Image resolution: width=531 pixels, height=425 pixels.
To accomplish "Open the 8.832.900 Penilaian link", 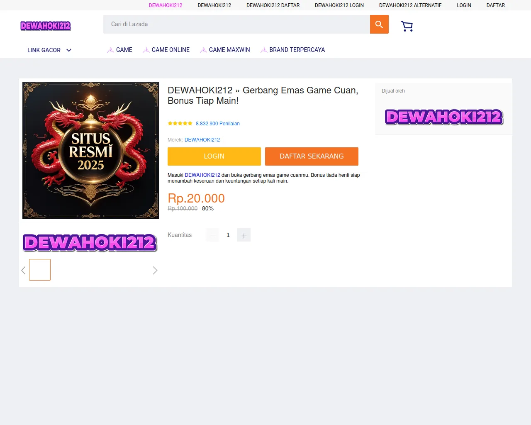I will 218,124.
